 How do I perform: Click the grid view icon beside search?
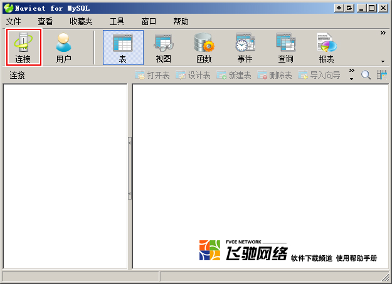tap(382, 75)
